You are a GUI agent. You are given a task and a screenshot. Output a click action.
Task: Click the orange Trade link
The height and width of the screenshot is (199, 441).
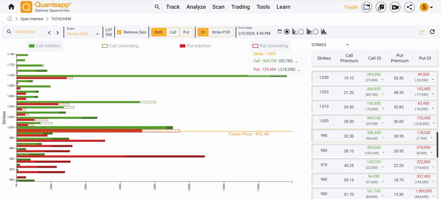(351, 7)
